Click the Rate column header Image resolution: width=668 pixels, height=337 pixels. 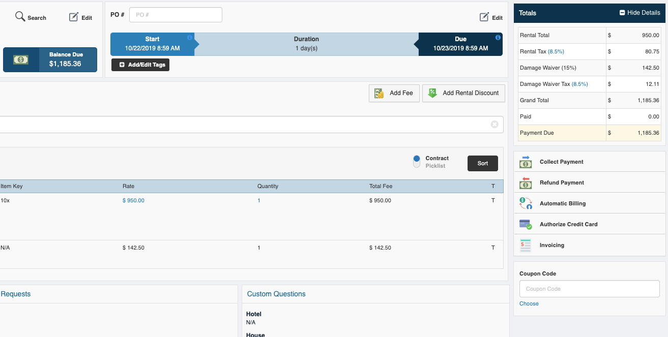(x=128, y=186)
